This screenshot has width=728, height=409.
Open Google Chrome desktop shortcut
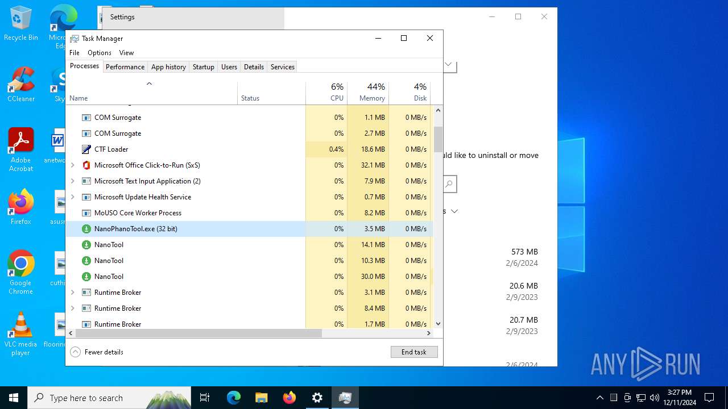[21, 273]
